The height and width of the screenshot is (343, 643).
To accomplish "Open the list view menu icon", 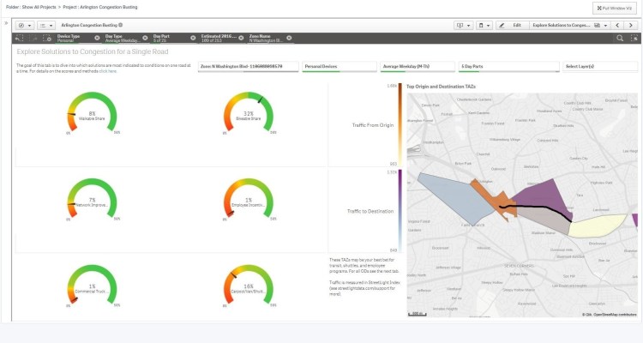I will (x=45, y=26).
